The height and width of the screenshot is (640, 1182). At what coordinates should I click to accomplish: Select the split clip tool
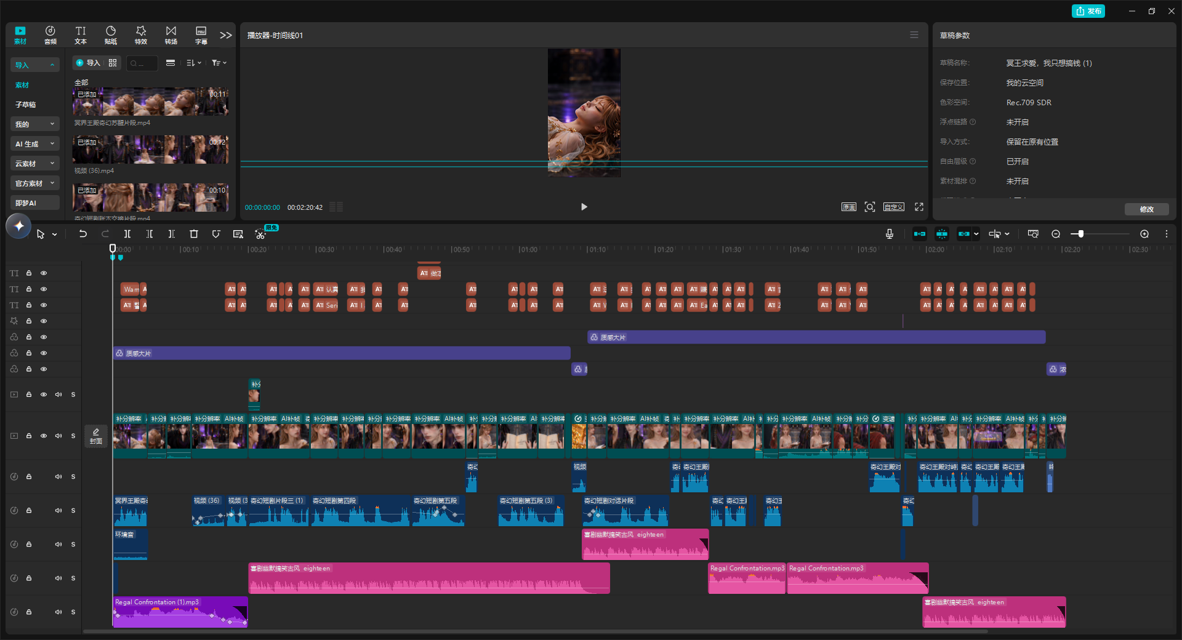tap(127, 234)
